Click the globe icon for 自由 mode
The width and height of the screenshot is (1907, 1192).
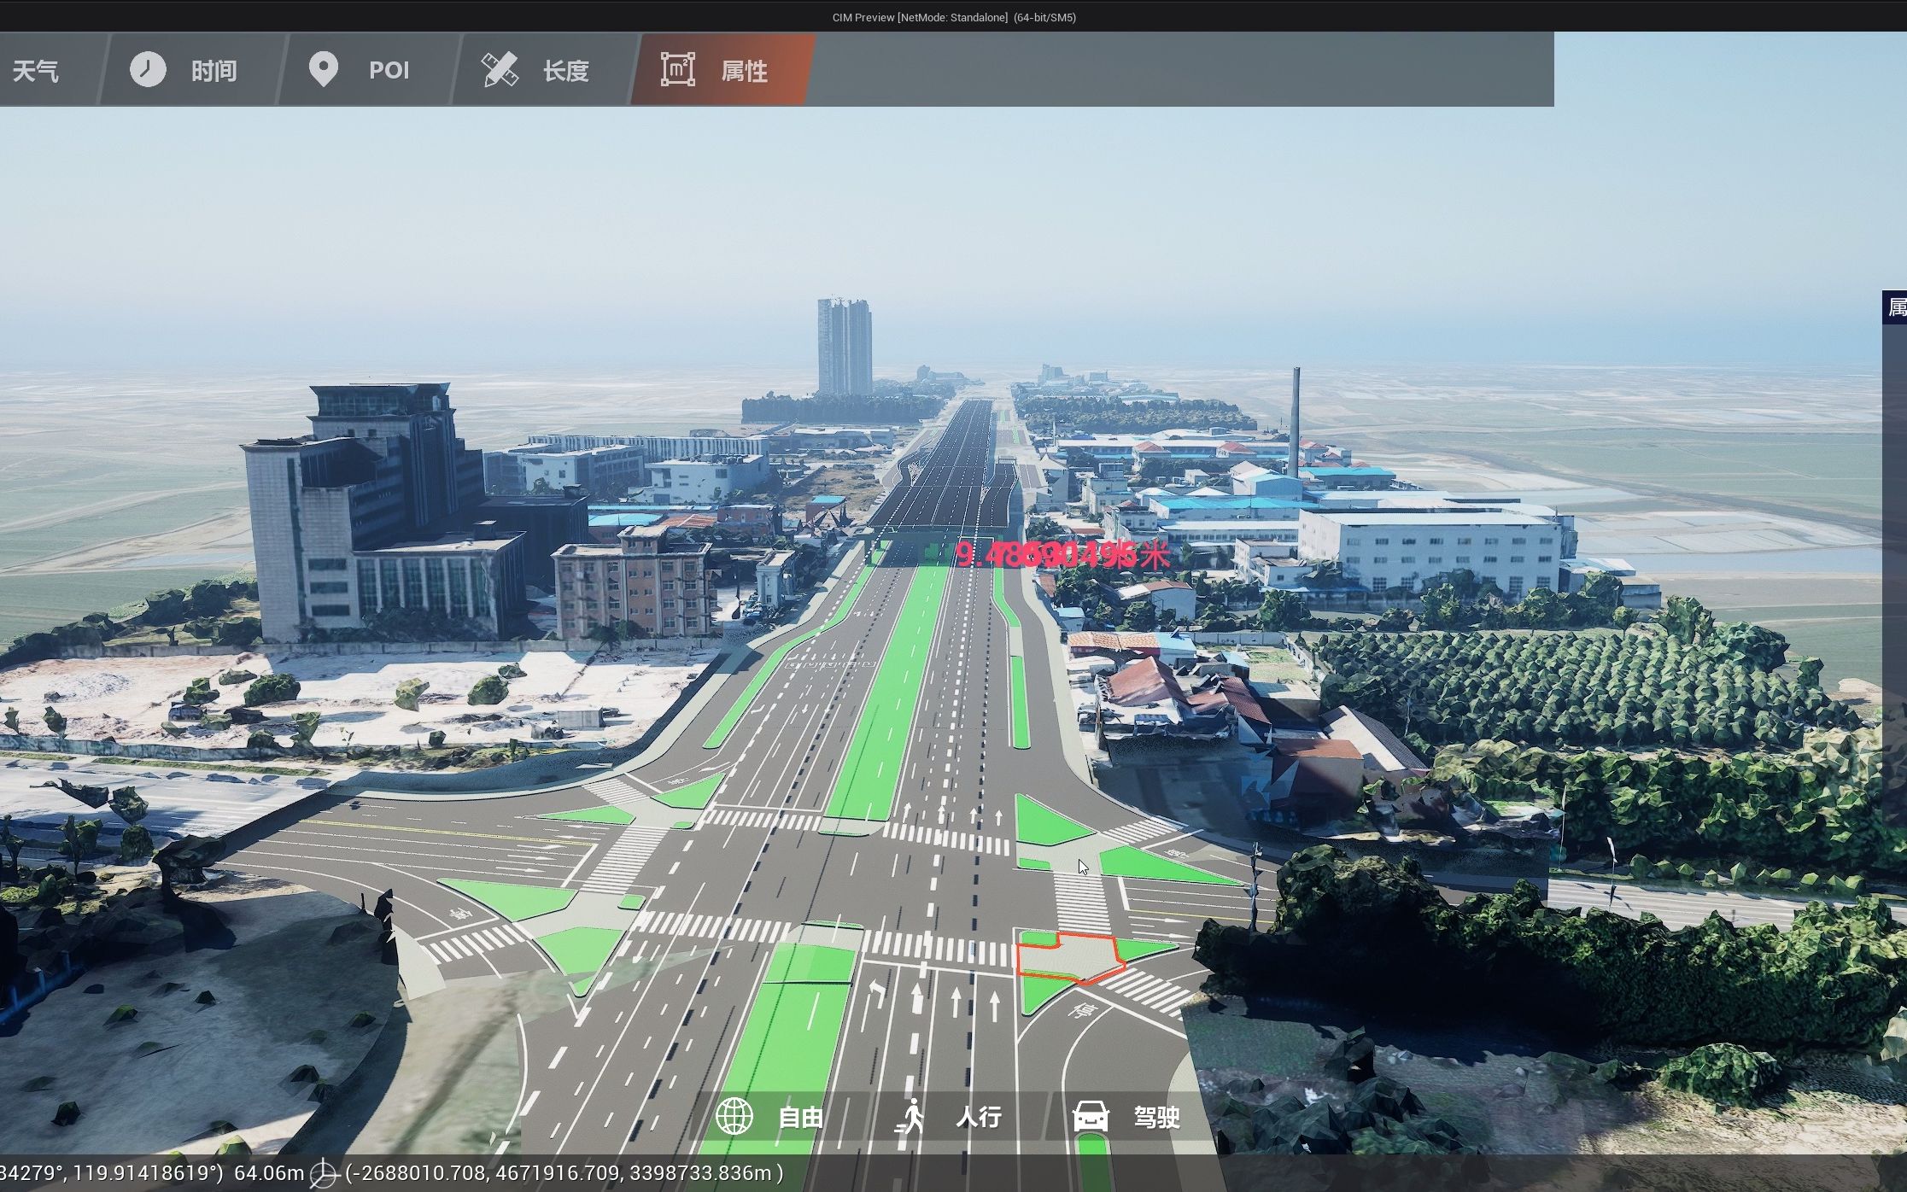(x=734, y=1116)
